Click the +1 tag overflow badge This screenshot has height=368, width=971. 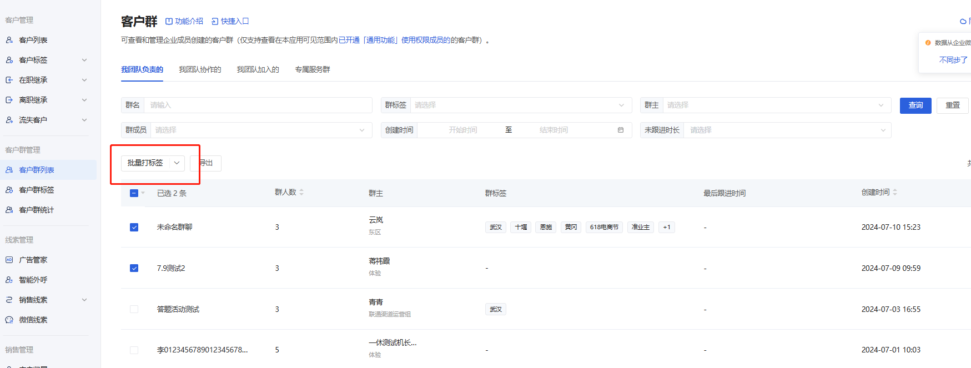(667, 227)
